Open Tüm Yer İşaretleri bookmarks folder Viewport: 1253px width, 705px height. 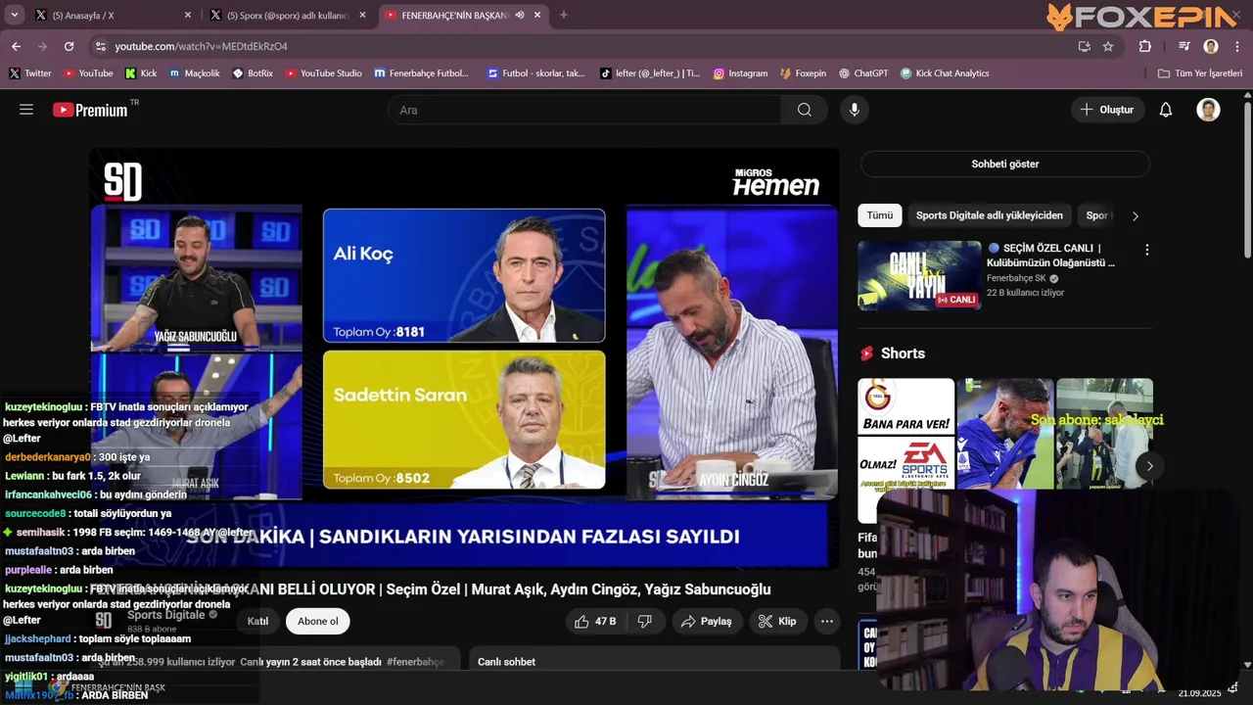click(1199, 73)
